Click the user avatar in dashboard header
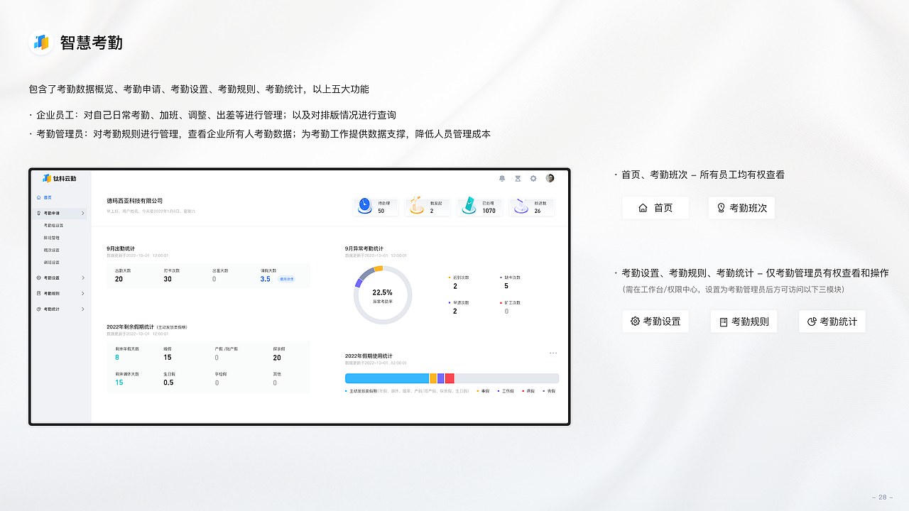The height and width of the screenshot is (511, 909). click(550, 178)
